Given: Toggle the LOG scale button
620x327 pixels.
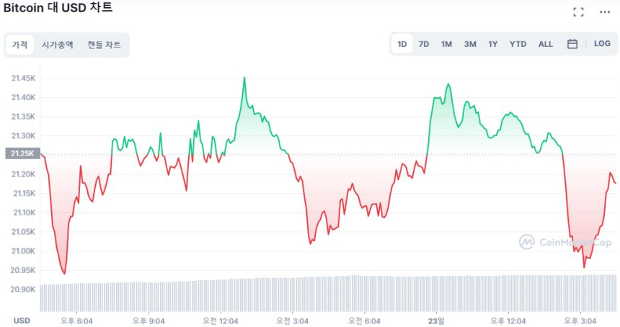Looking at the screenshot, I should 602,44.
